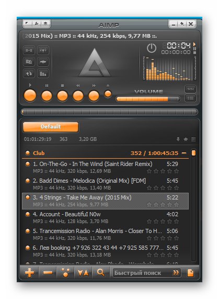
Task: Toggle the A-B repeat section button
Action: pos(29,50)
